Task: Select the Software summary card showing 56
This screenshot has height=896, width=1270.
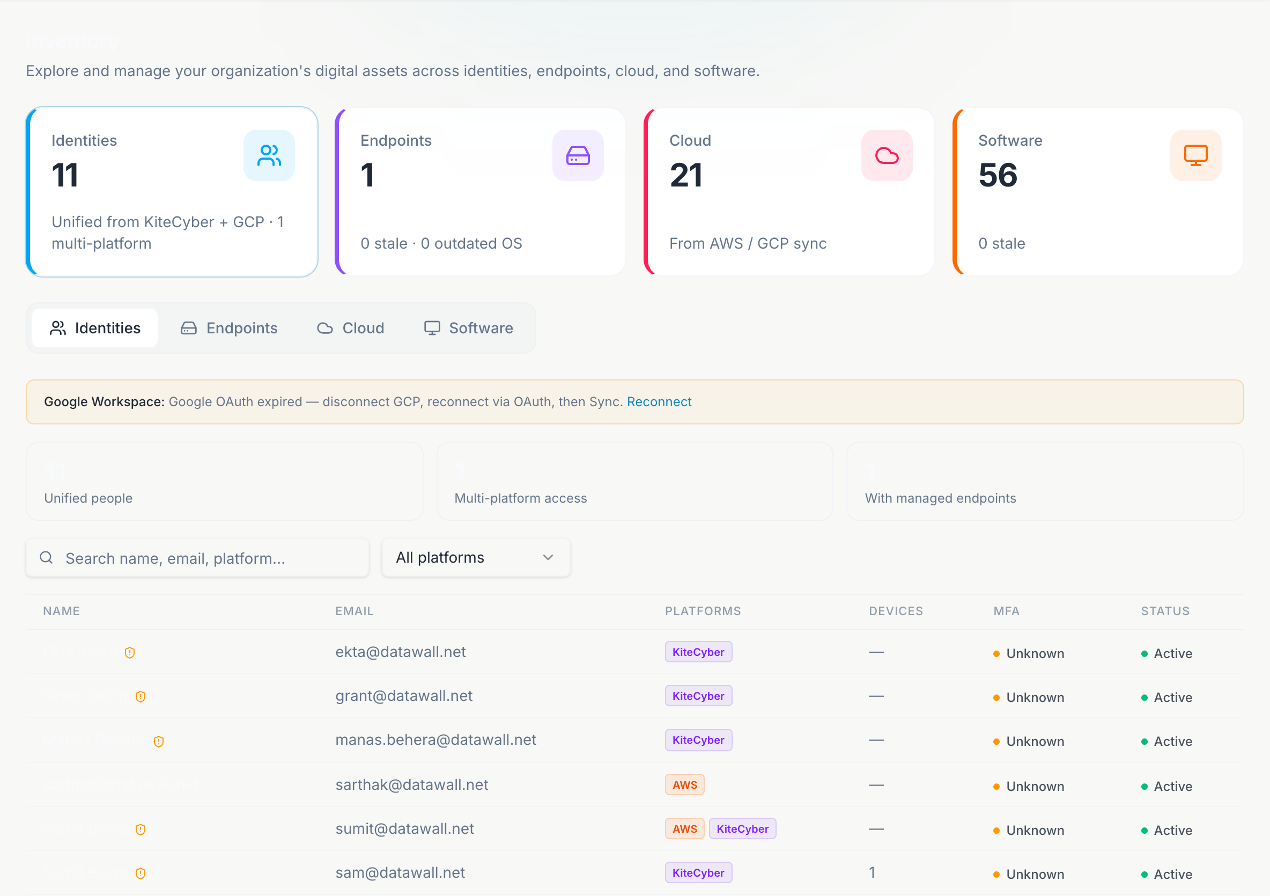Action: click(1098, 192)
